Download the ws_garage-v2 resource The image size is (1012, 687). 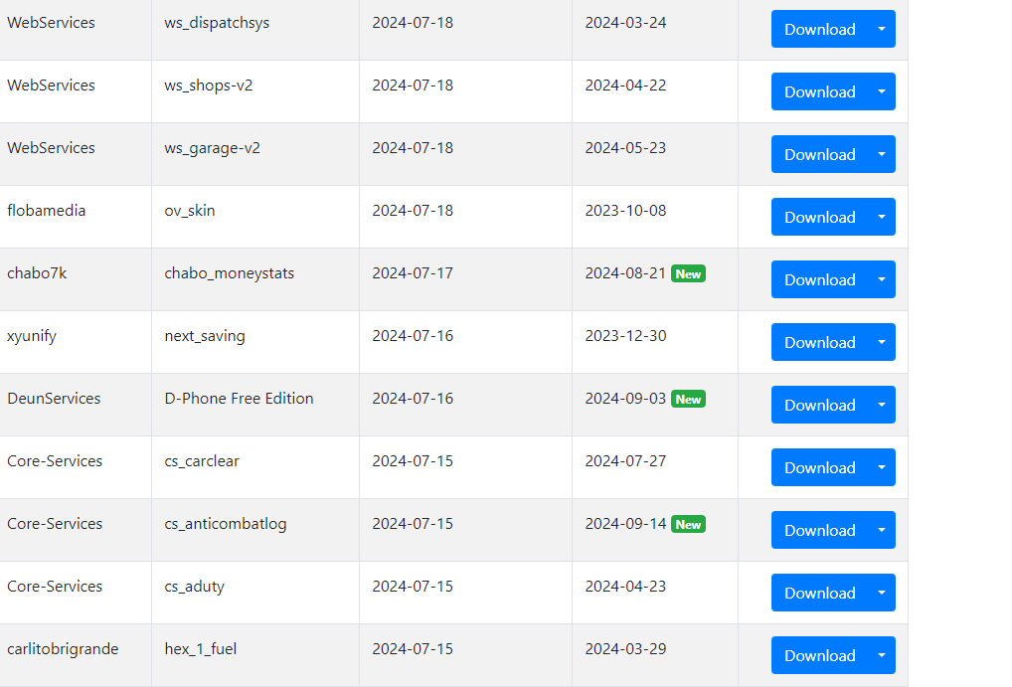tap(820, 154)
